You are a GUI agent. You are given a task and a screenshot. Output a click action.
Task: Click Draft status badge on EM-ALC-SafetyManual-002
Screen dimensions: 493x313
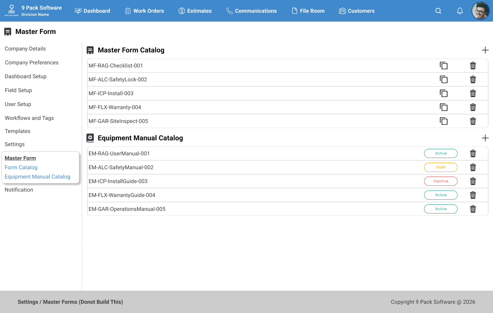click(441, 167)
